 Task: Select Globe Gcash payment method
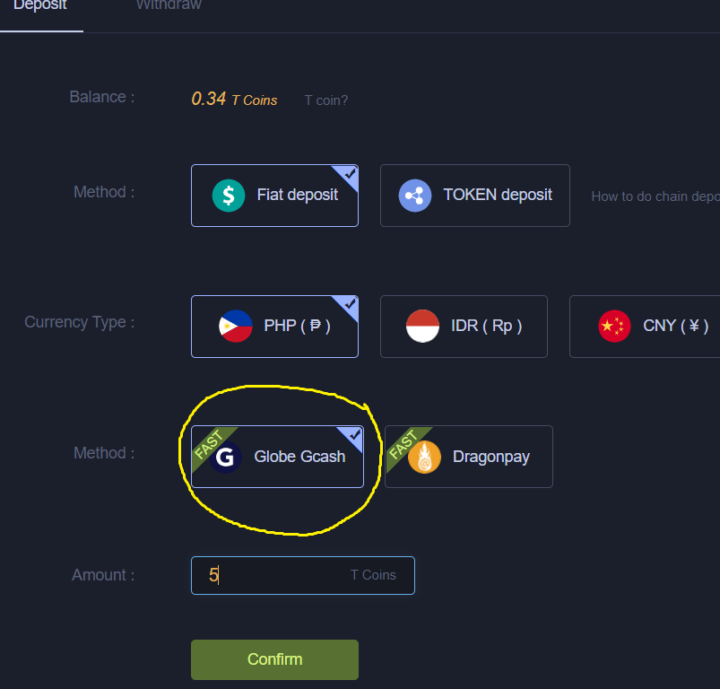[277, 457]
